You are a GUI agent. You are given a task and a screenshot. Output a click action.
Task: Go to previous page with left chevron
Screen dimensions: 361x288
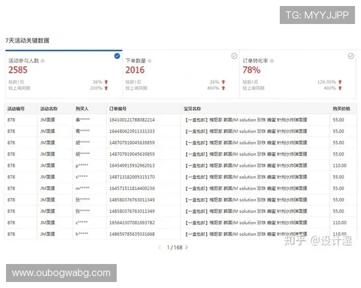click(x=160, y=247)
